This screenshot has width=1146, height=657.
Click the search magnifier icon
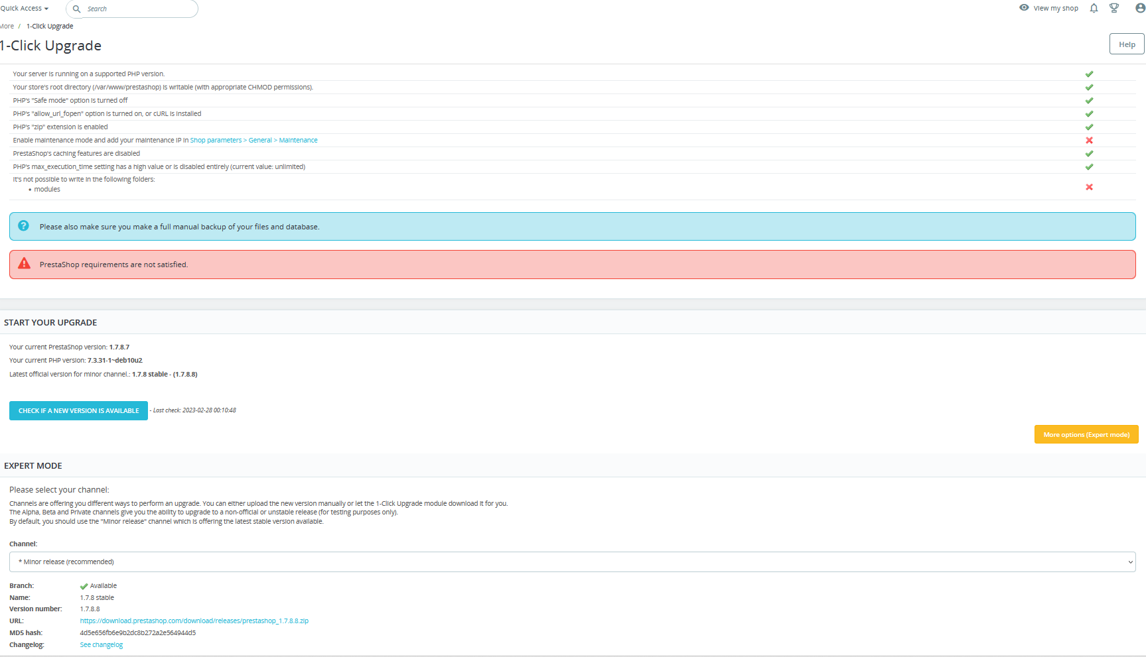click(x=77, y=9)
